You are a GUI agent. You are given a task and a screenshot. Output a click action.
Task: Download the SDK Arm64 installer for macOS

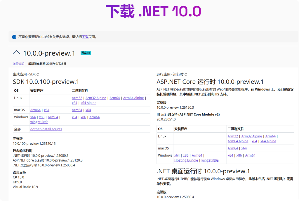click(x=35, y=110)
